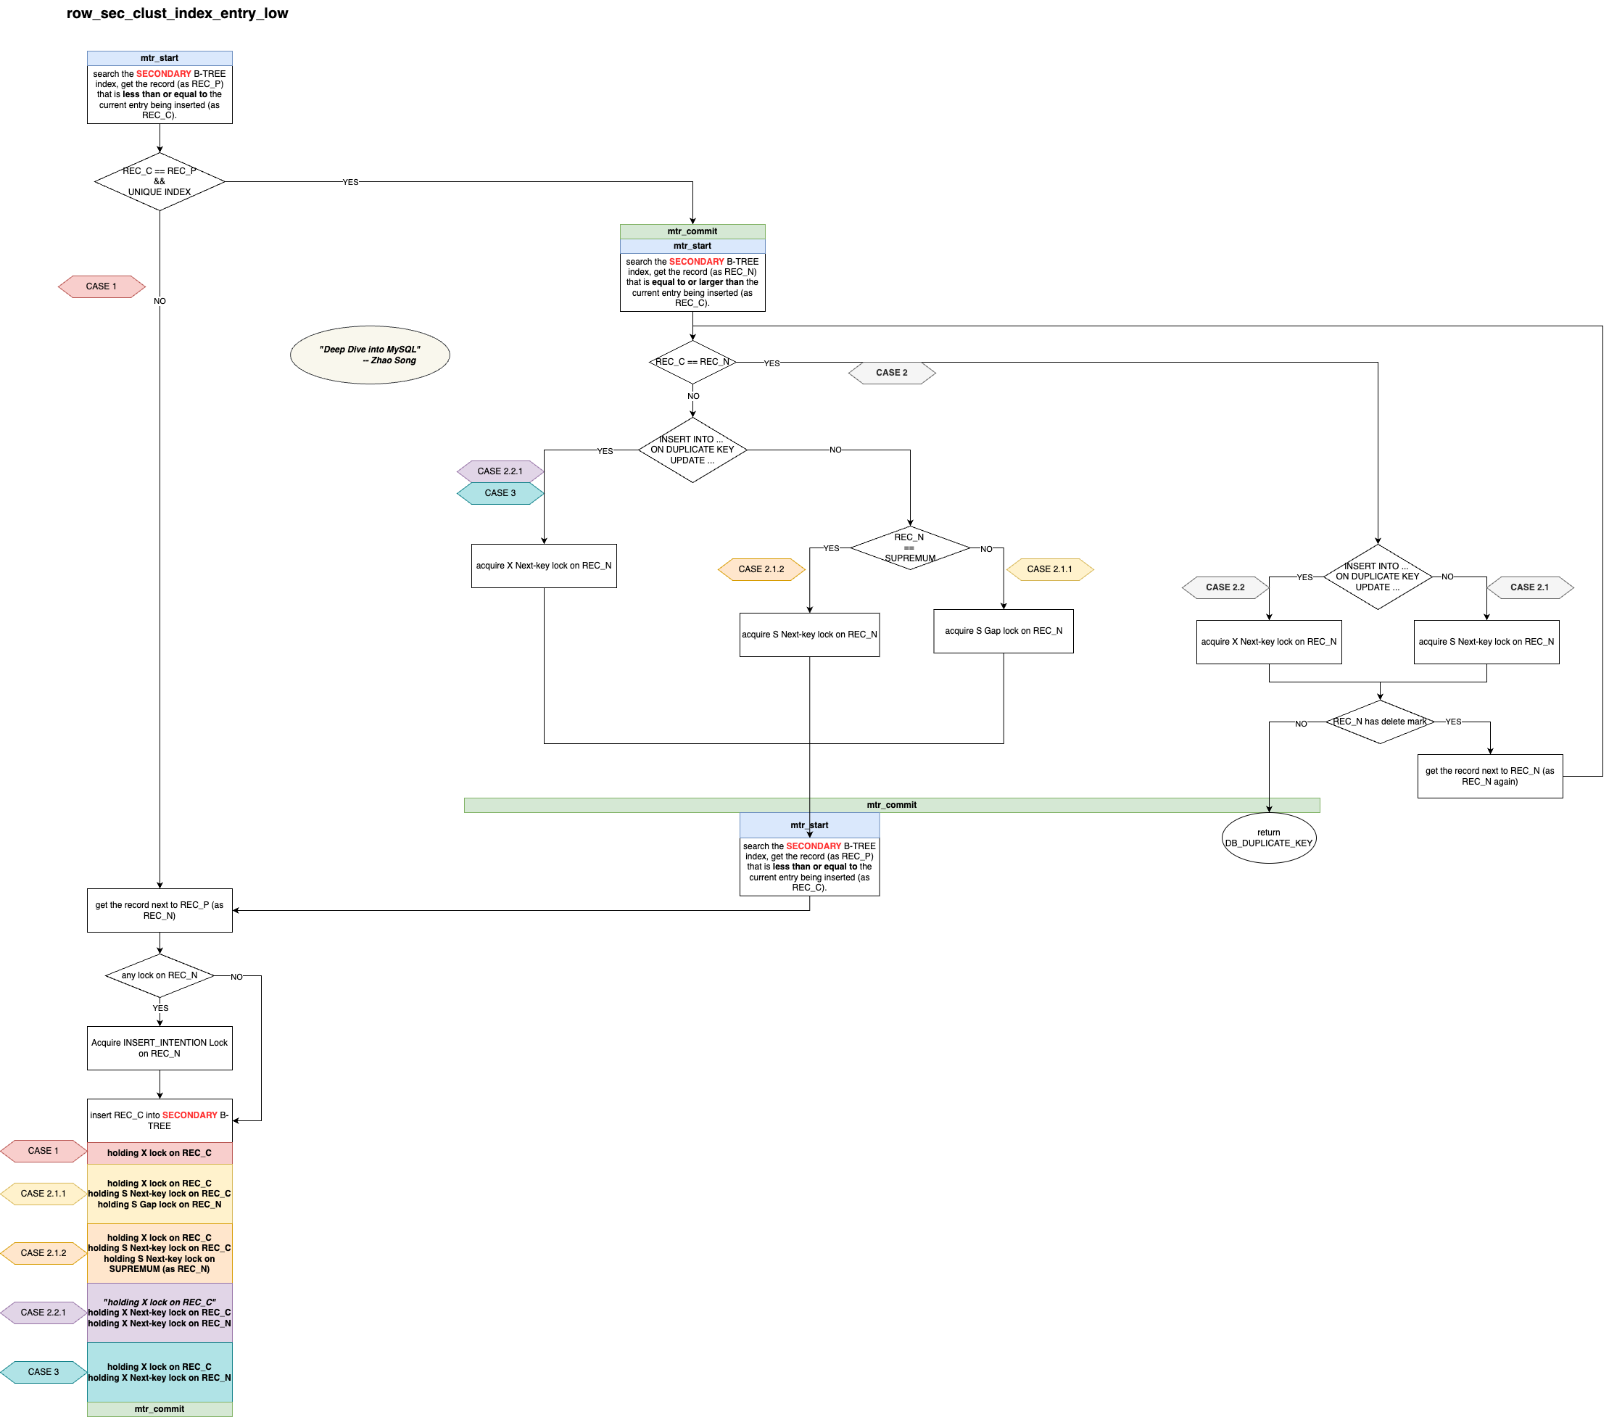Select the 'acquire S Gap lock on REC_N' box
Image resolution: width=1609 pixels, height=1417 pixels.
click(x=1003, y=632)
